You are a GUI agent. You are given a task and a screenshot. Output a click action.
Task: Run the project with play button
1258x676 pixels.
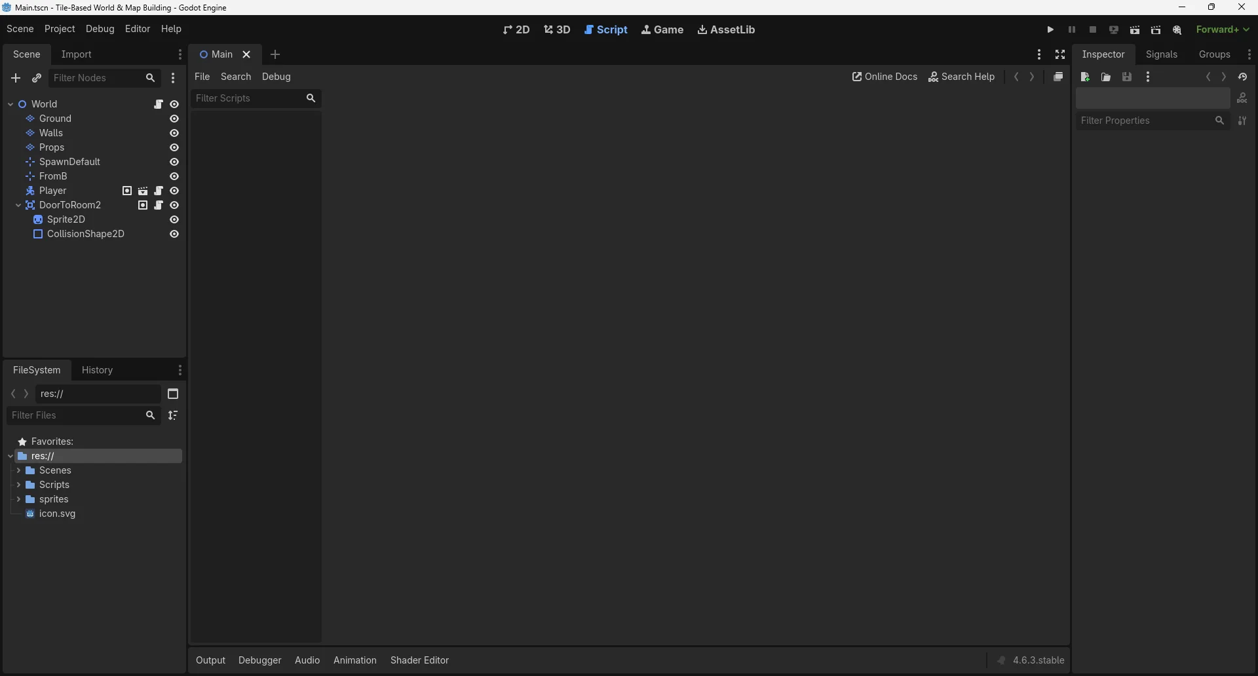[x=1051, y=29]
